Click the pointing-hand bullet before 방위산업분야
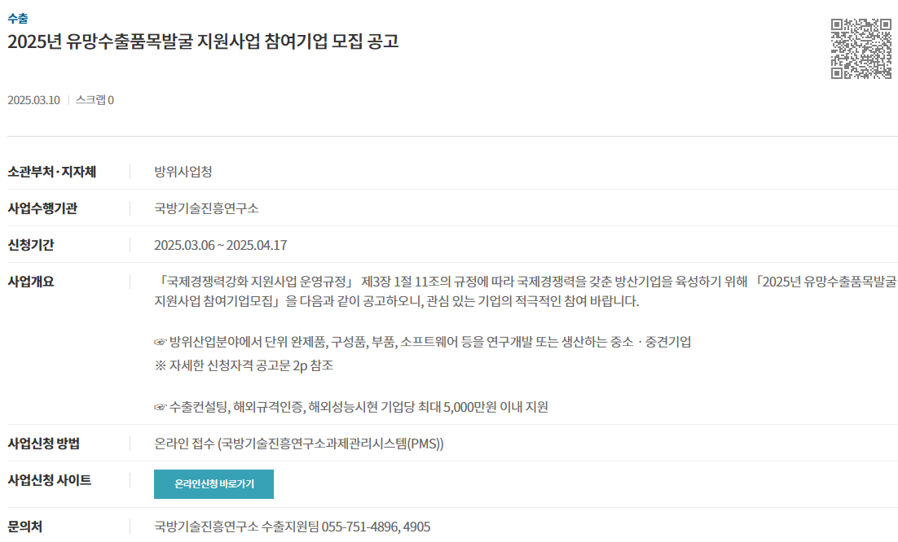 (x=160, y=343)
